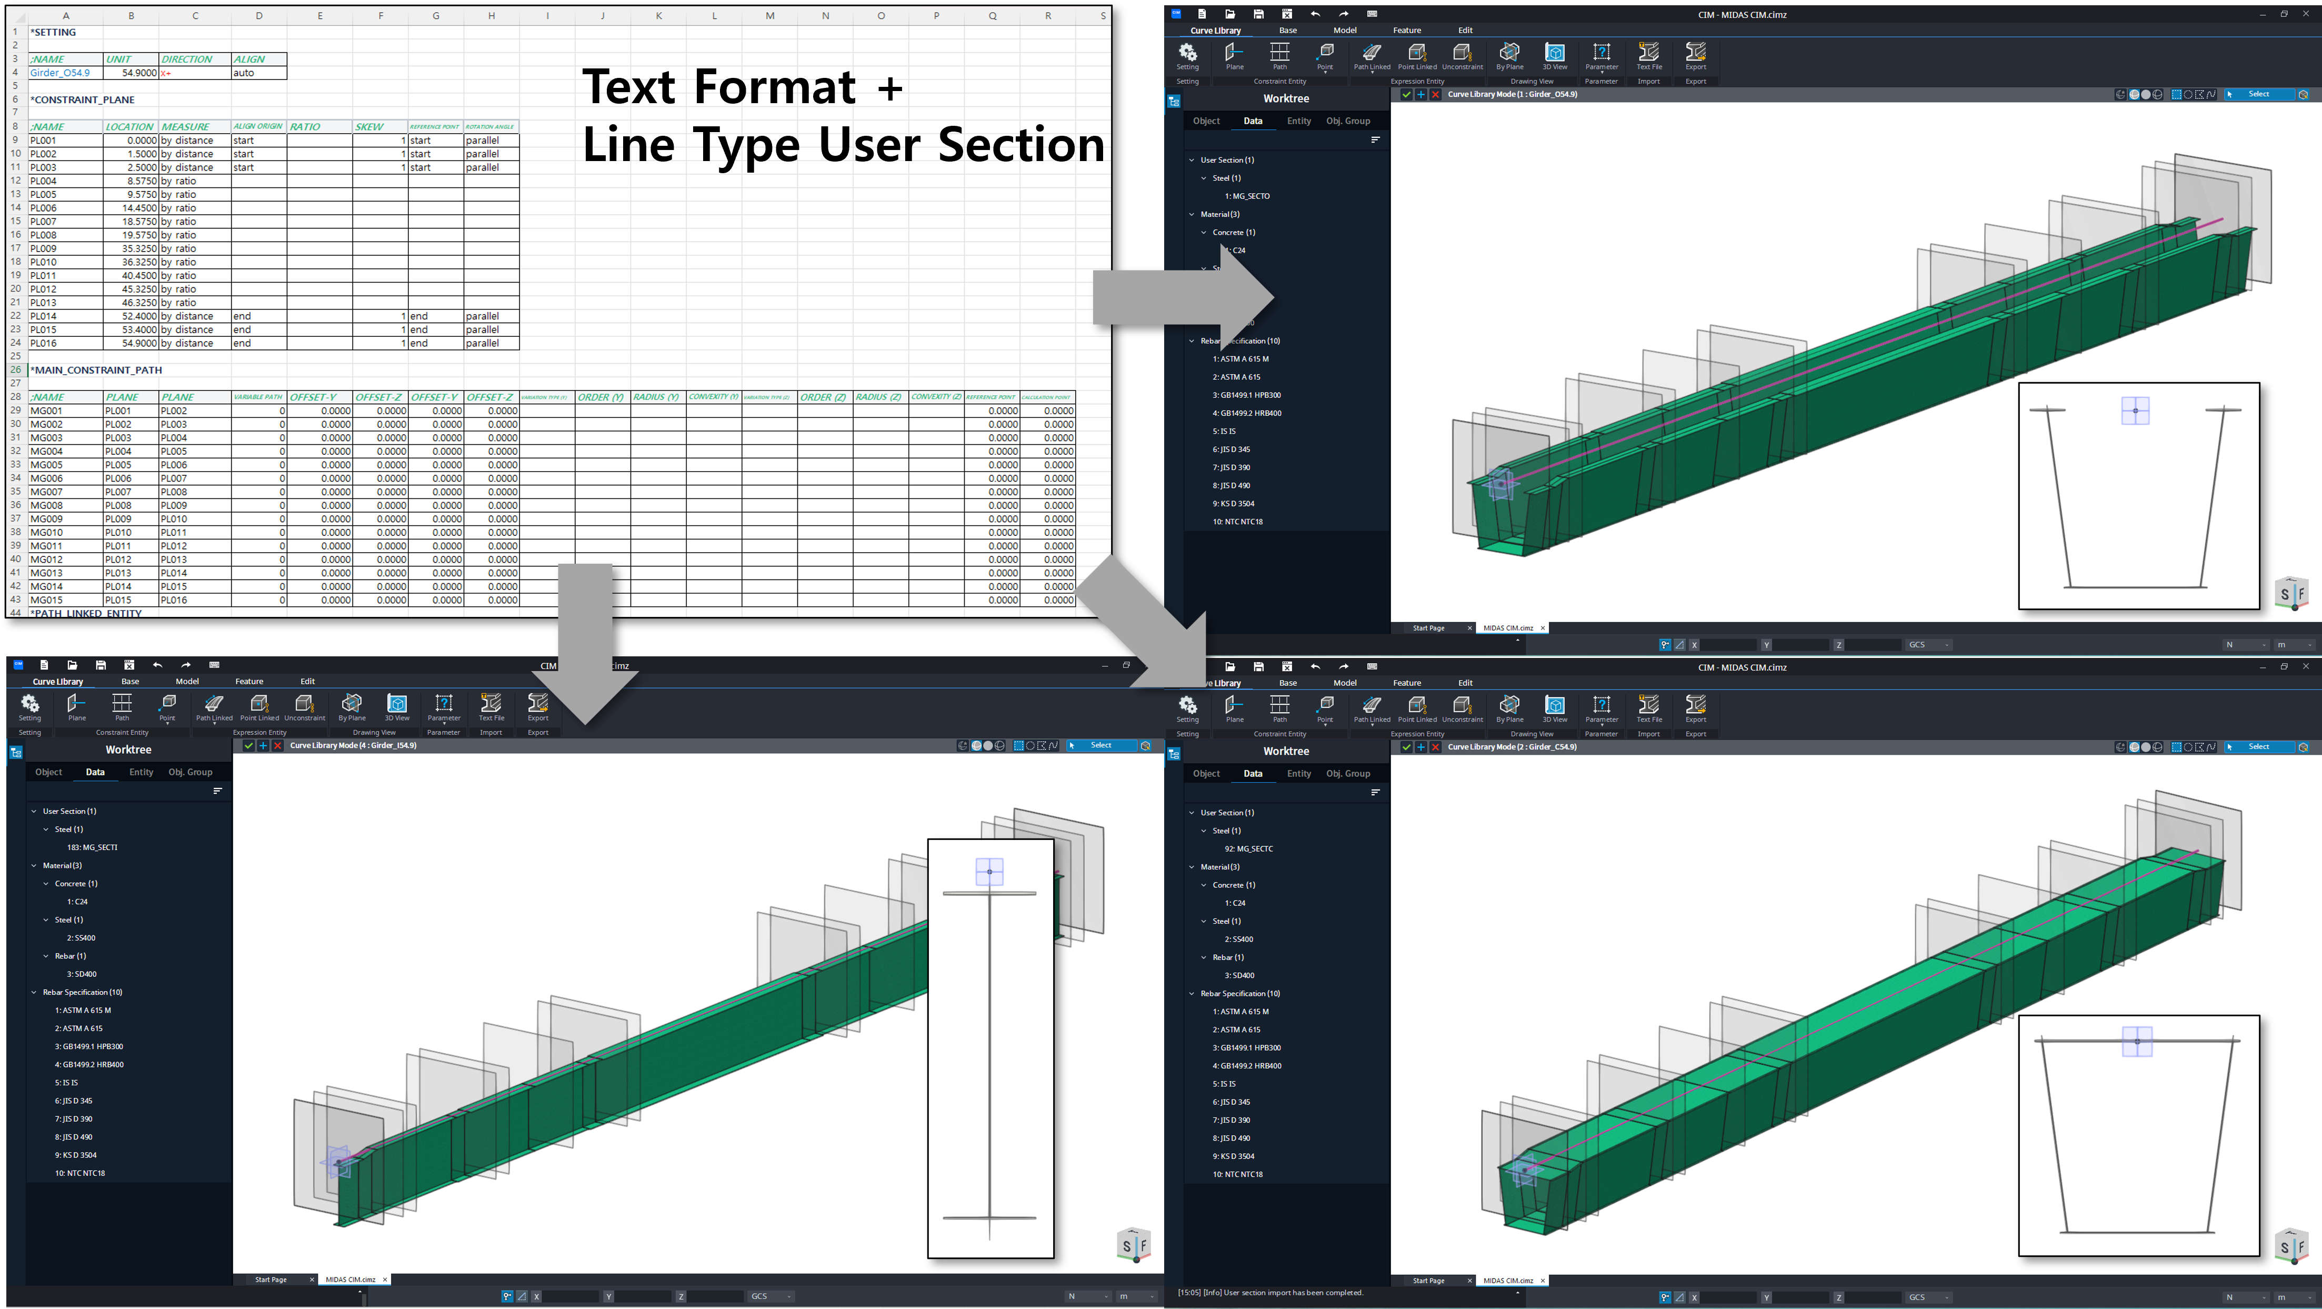Open Base ribbon tab in Girder_O54.9 window
Screen dimensions: 2322x1309
click(x=1288, y=30)
